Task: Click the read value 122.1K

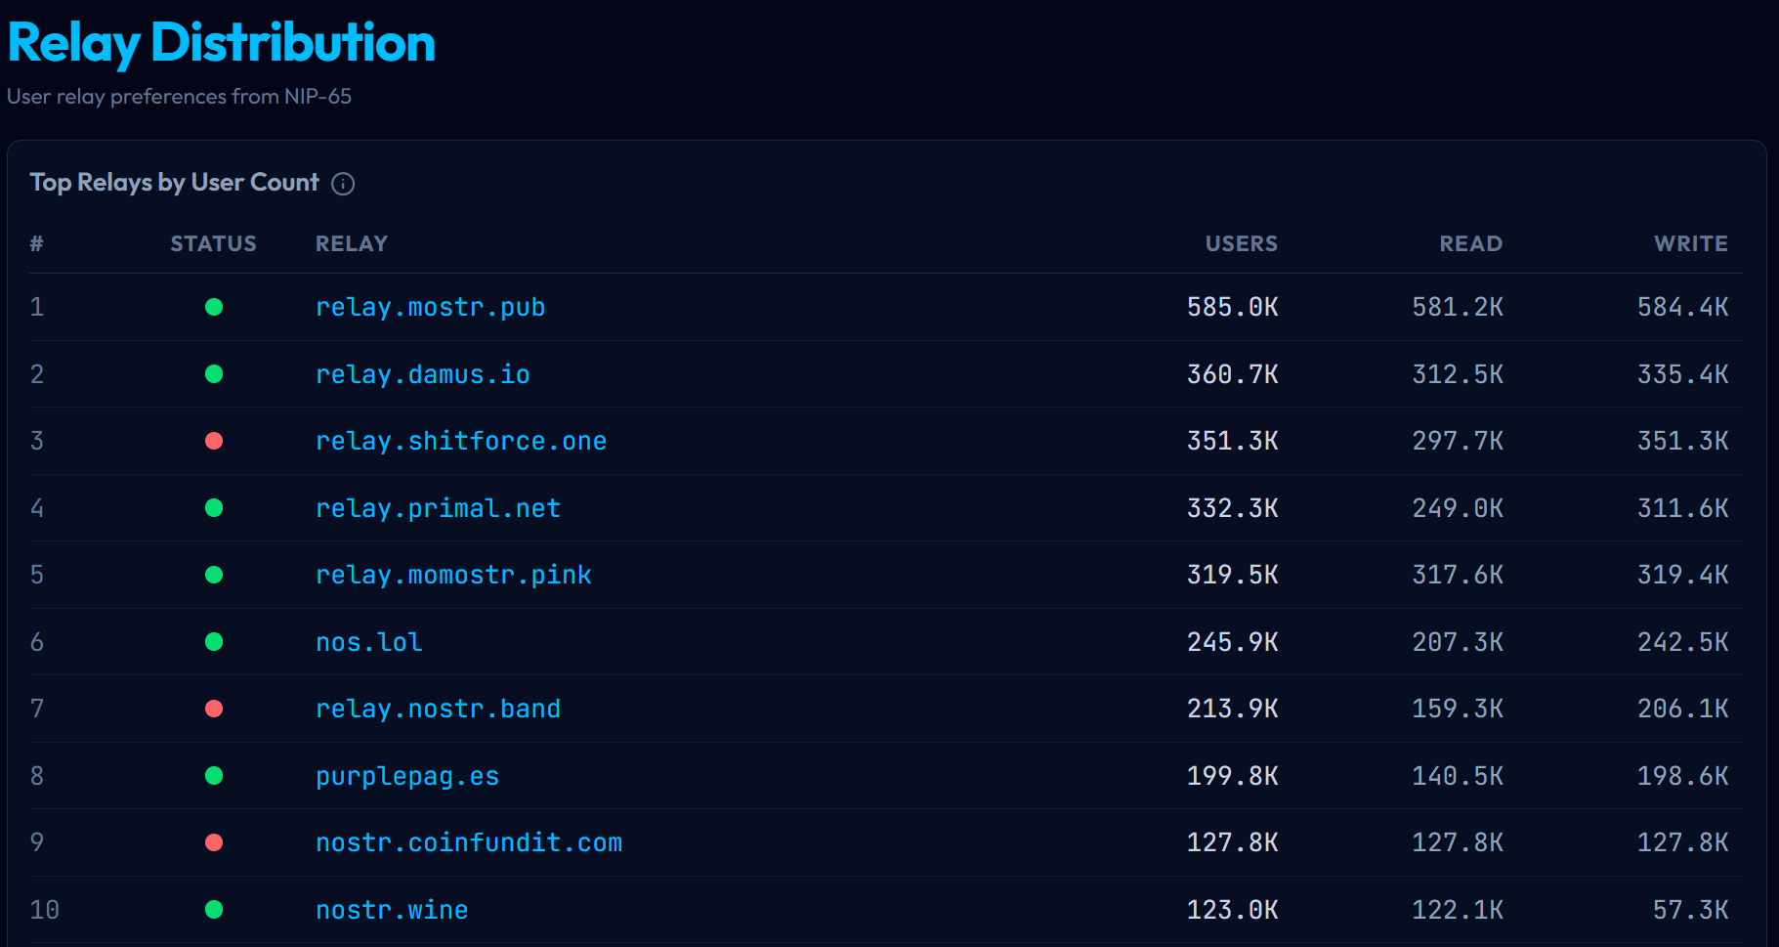Action: point(1458,910)
